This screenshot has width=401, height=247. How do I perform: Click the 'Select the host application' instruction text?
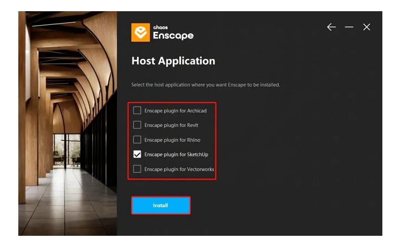point(206,85)
